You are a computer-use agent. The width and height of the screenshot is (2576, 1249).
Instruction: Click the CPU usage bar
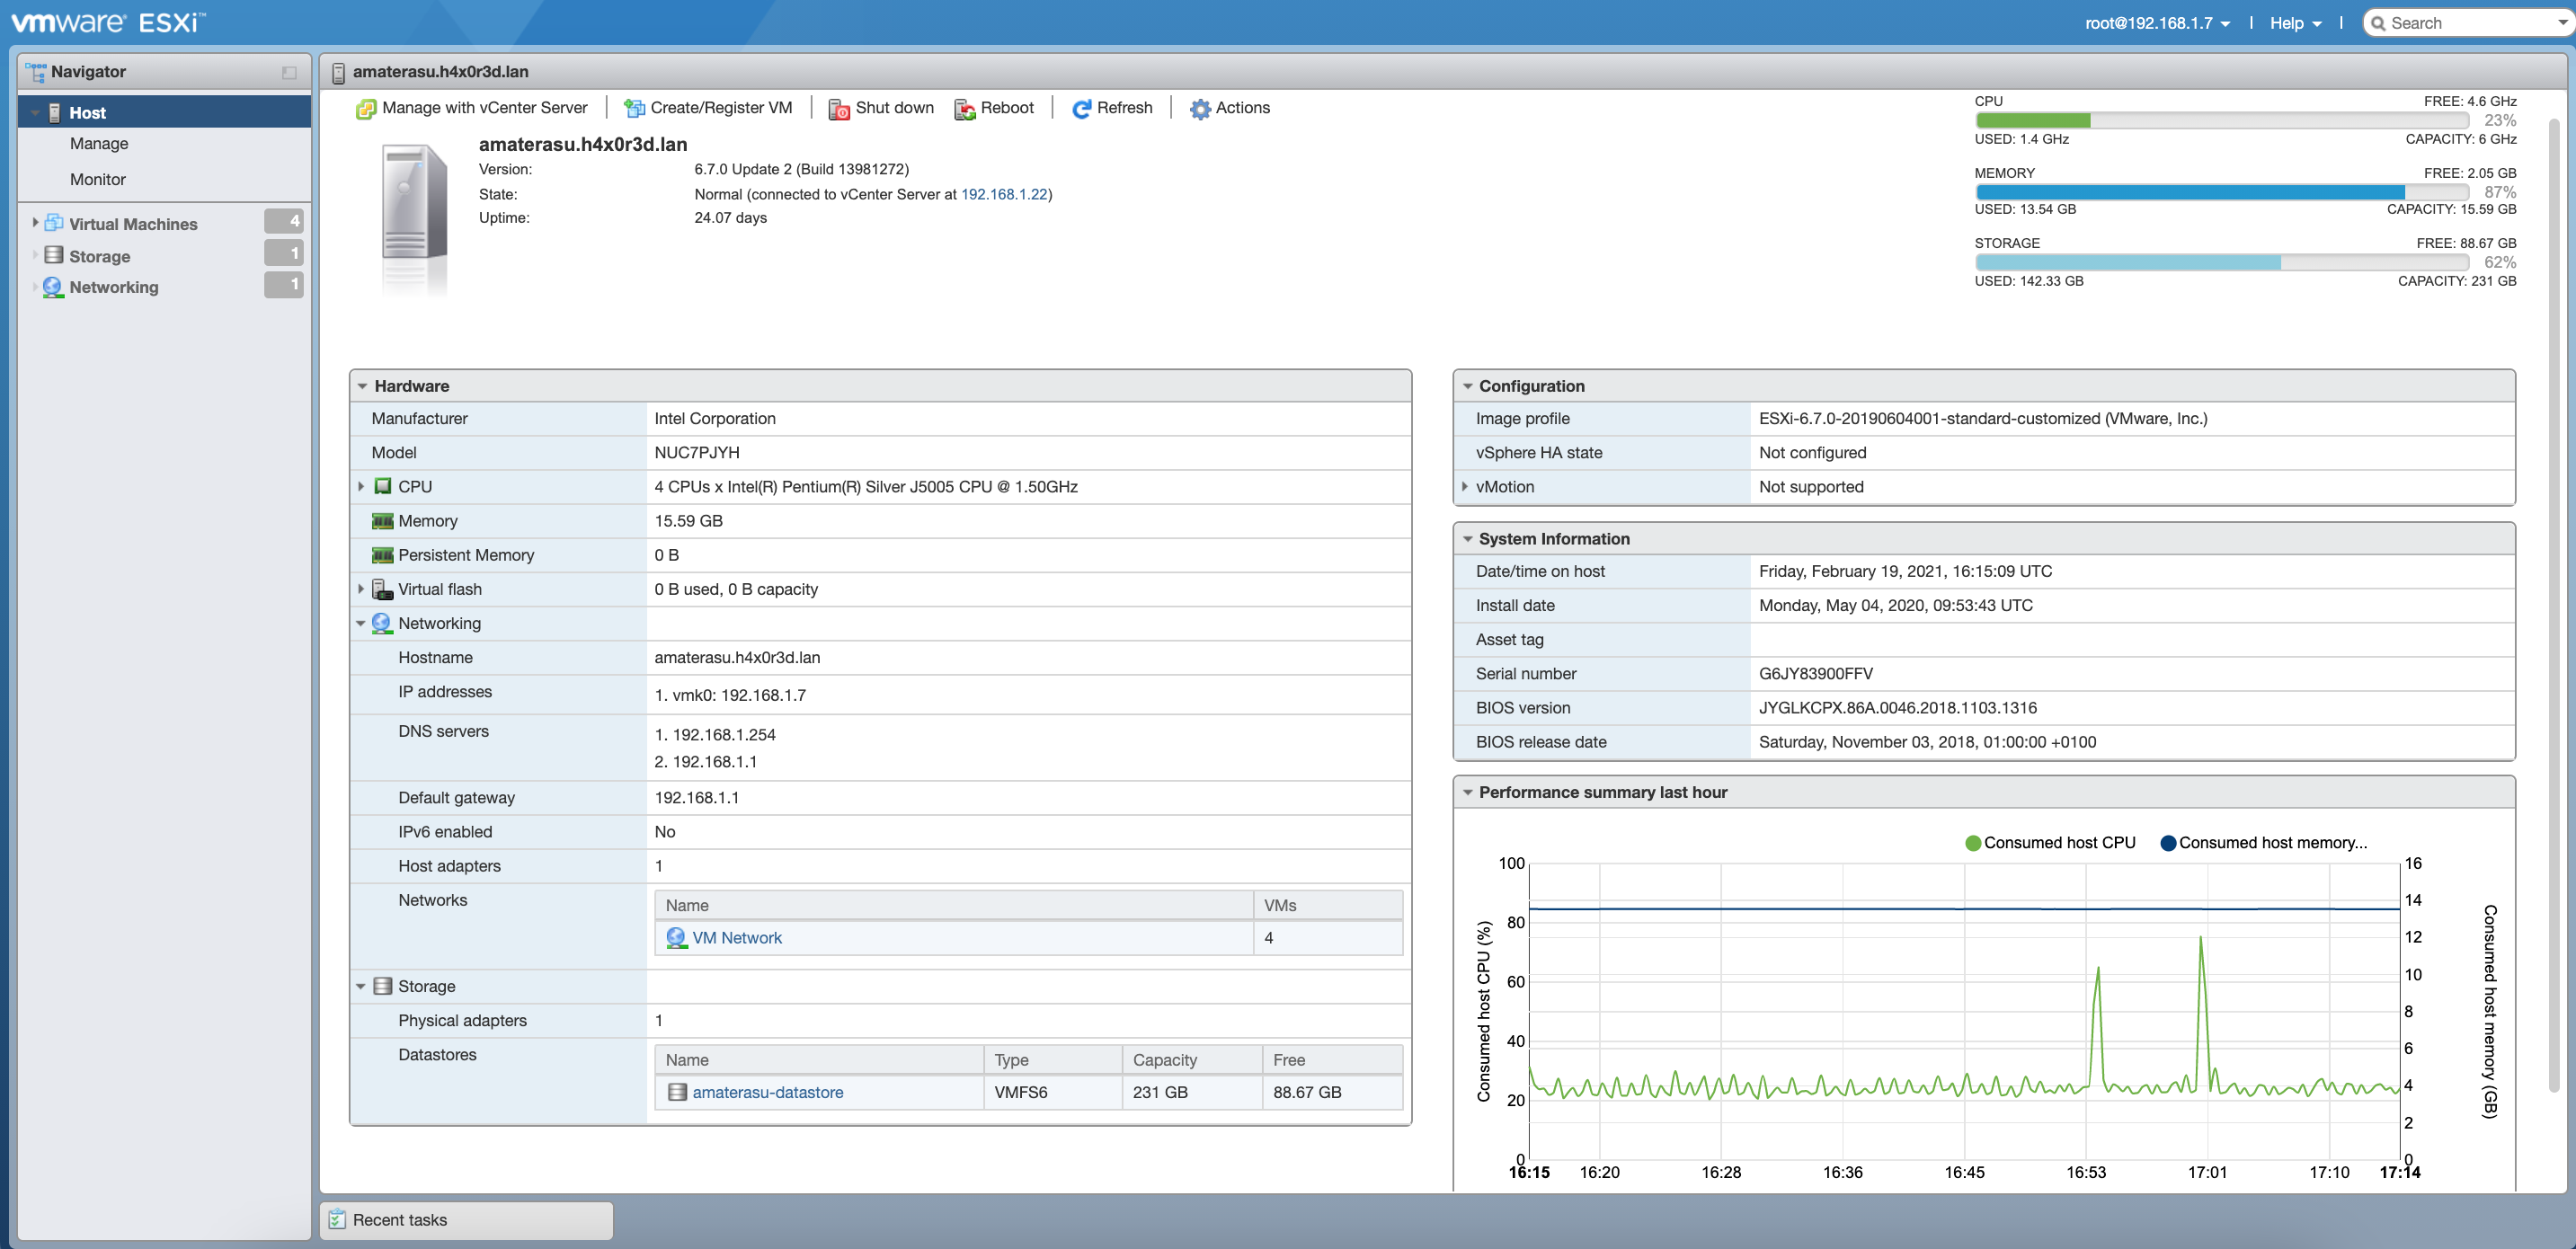click(2223, 120)
